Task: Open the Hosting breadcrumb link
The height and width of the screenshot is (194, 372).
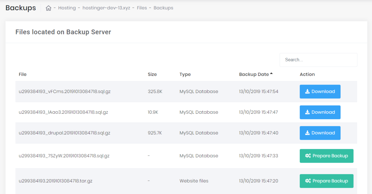Action: tap(66, 8)
